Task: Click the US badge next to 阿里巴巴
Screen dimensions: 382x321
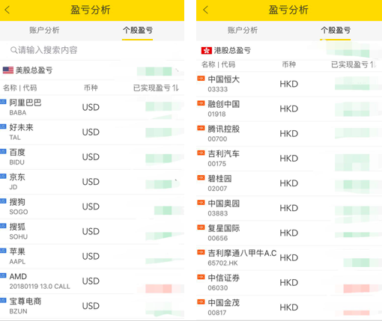Action: (3, 102)
